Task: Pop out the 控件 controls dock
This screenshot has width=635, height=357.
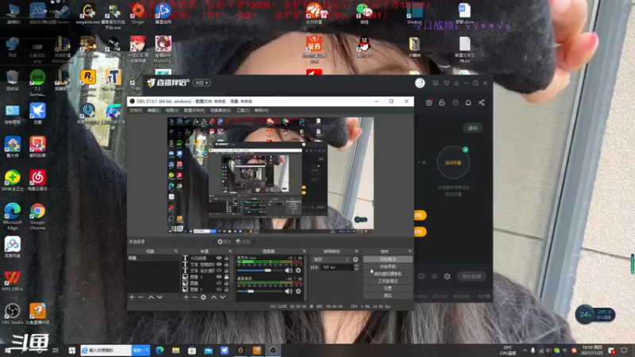Action: point(410,251)
